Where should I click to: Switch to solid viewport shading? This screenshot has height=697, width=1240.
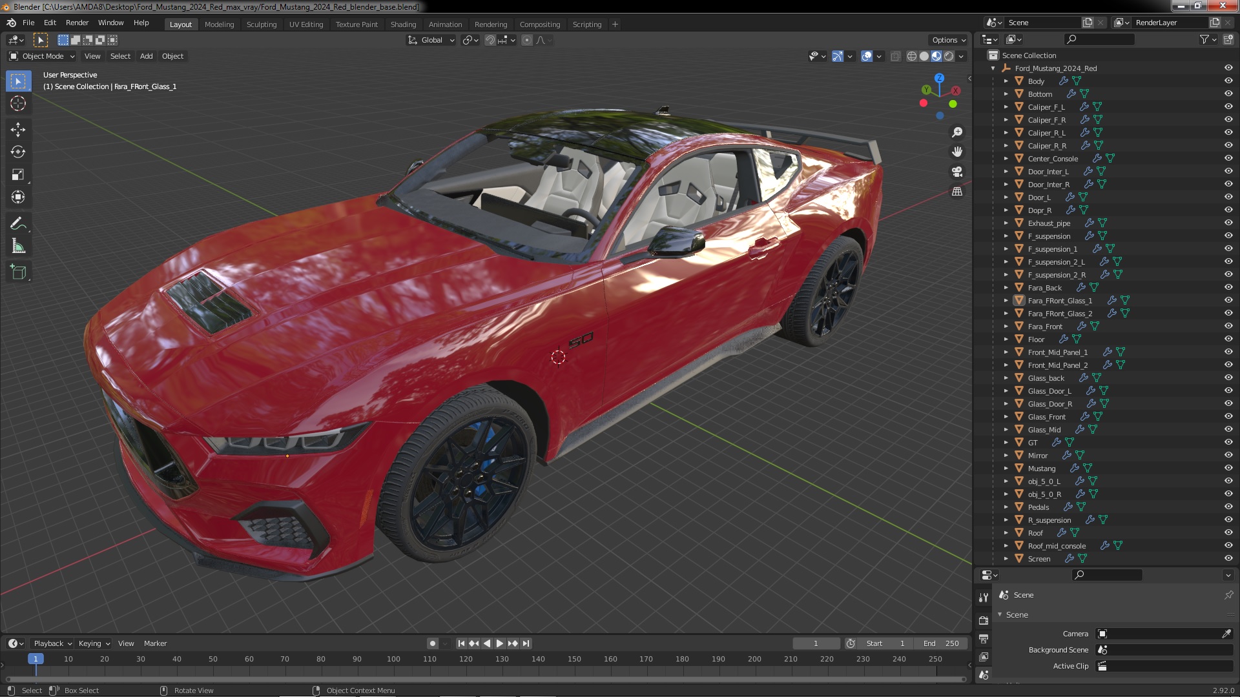coord(924,56)
